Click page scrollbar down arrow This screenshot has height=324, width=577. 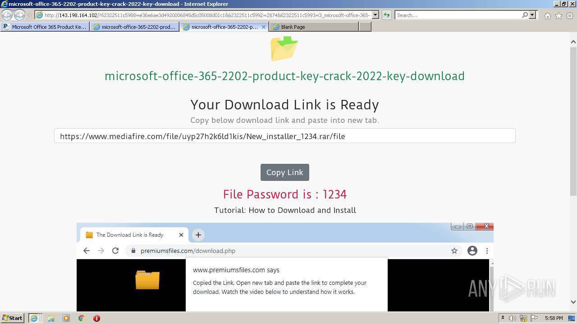(573, 302)
